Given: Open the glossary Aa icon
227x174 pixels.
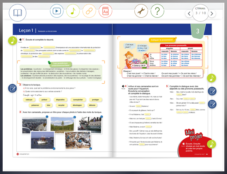Looking at the screenshot, I should click(106, 11).
